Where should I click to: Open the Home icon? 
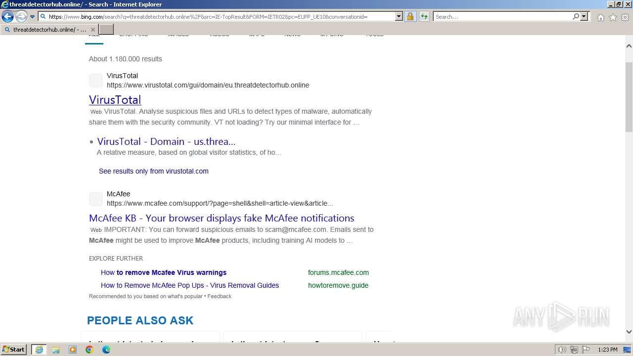(600, 17)
